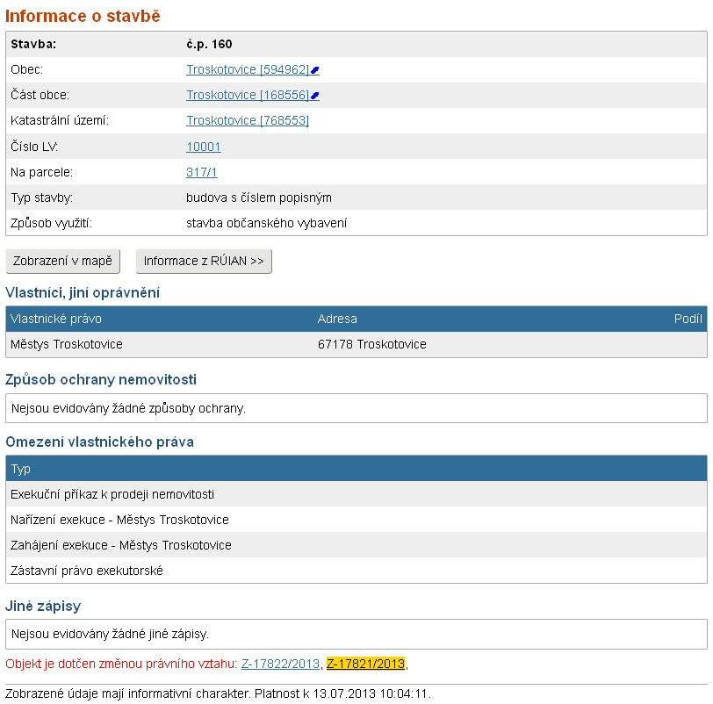The width and height of the screenshot is (713, 704).
Task: Click the blue icon beside Část obce link
Action: 315,96
